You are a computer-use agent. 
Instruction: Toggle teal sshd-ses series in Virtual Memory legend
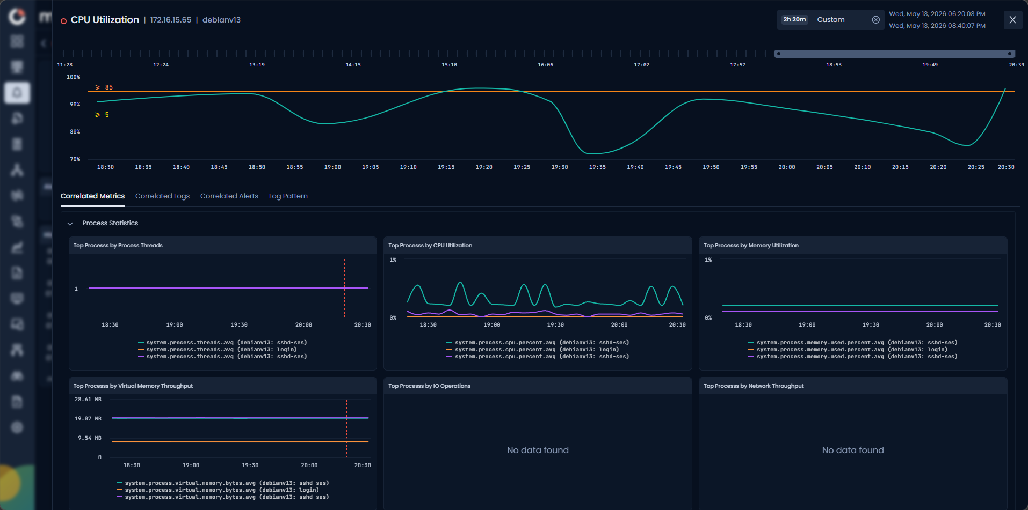click(223, 483)
